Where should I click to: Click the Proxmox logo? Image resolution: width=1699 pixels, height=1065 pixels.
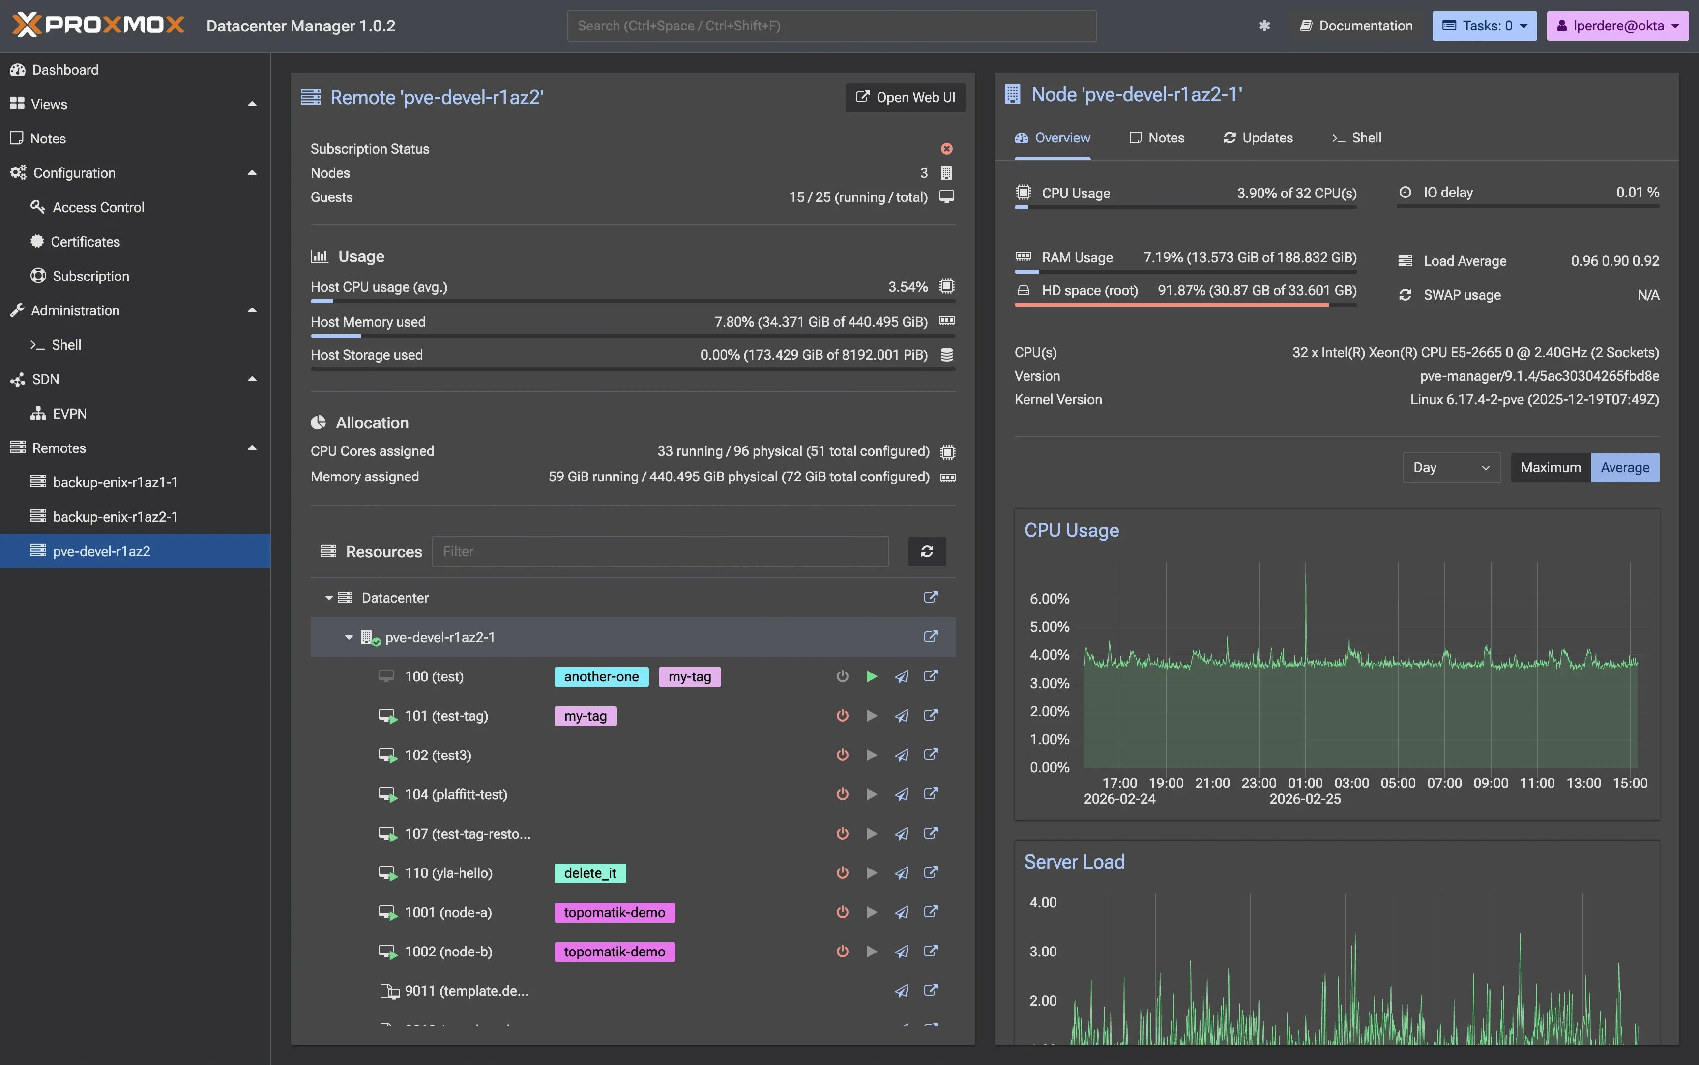click(x=97, y=24)
